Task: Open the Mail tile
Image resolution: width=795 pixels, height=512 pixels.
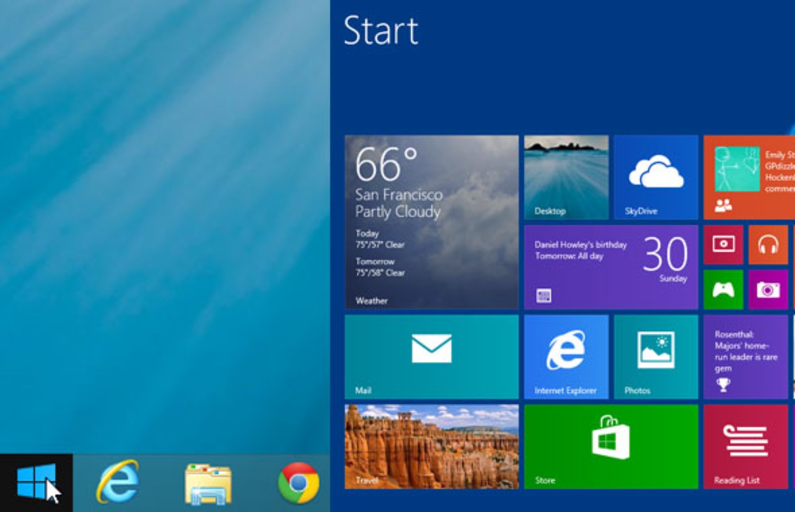Action: pos(431,357)
